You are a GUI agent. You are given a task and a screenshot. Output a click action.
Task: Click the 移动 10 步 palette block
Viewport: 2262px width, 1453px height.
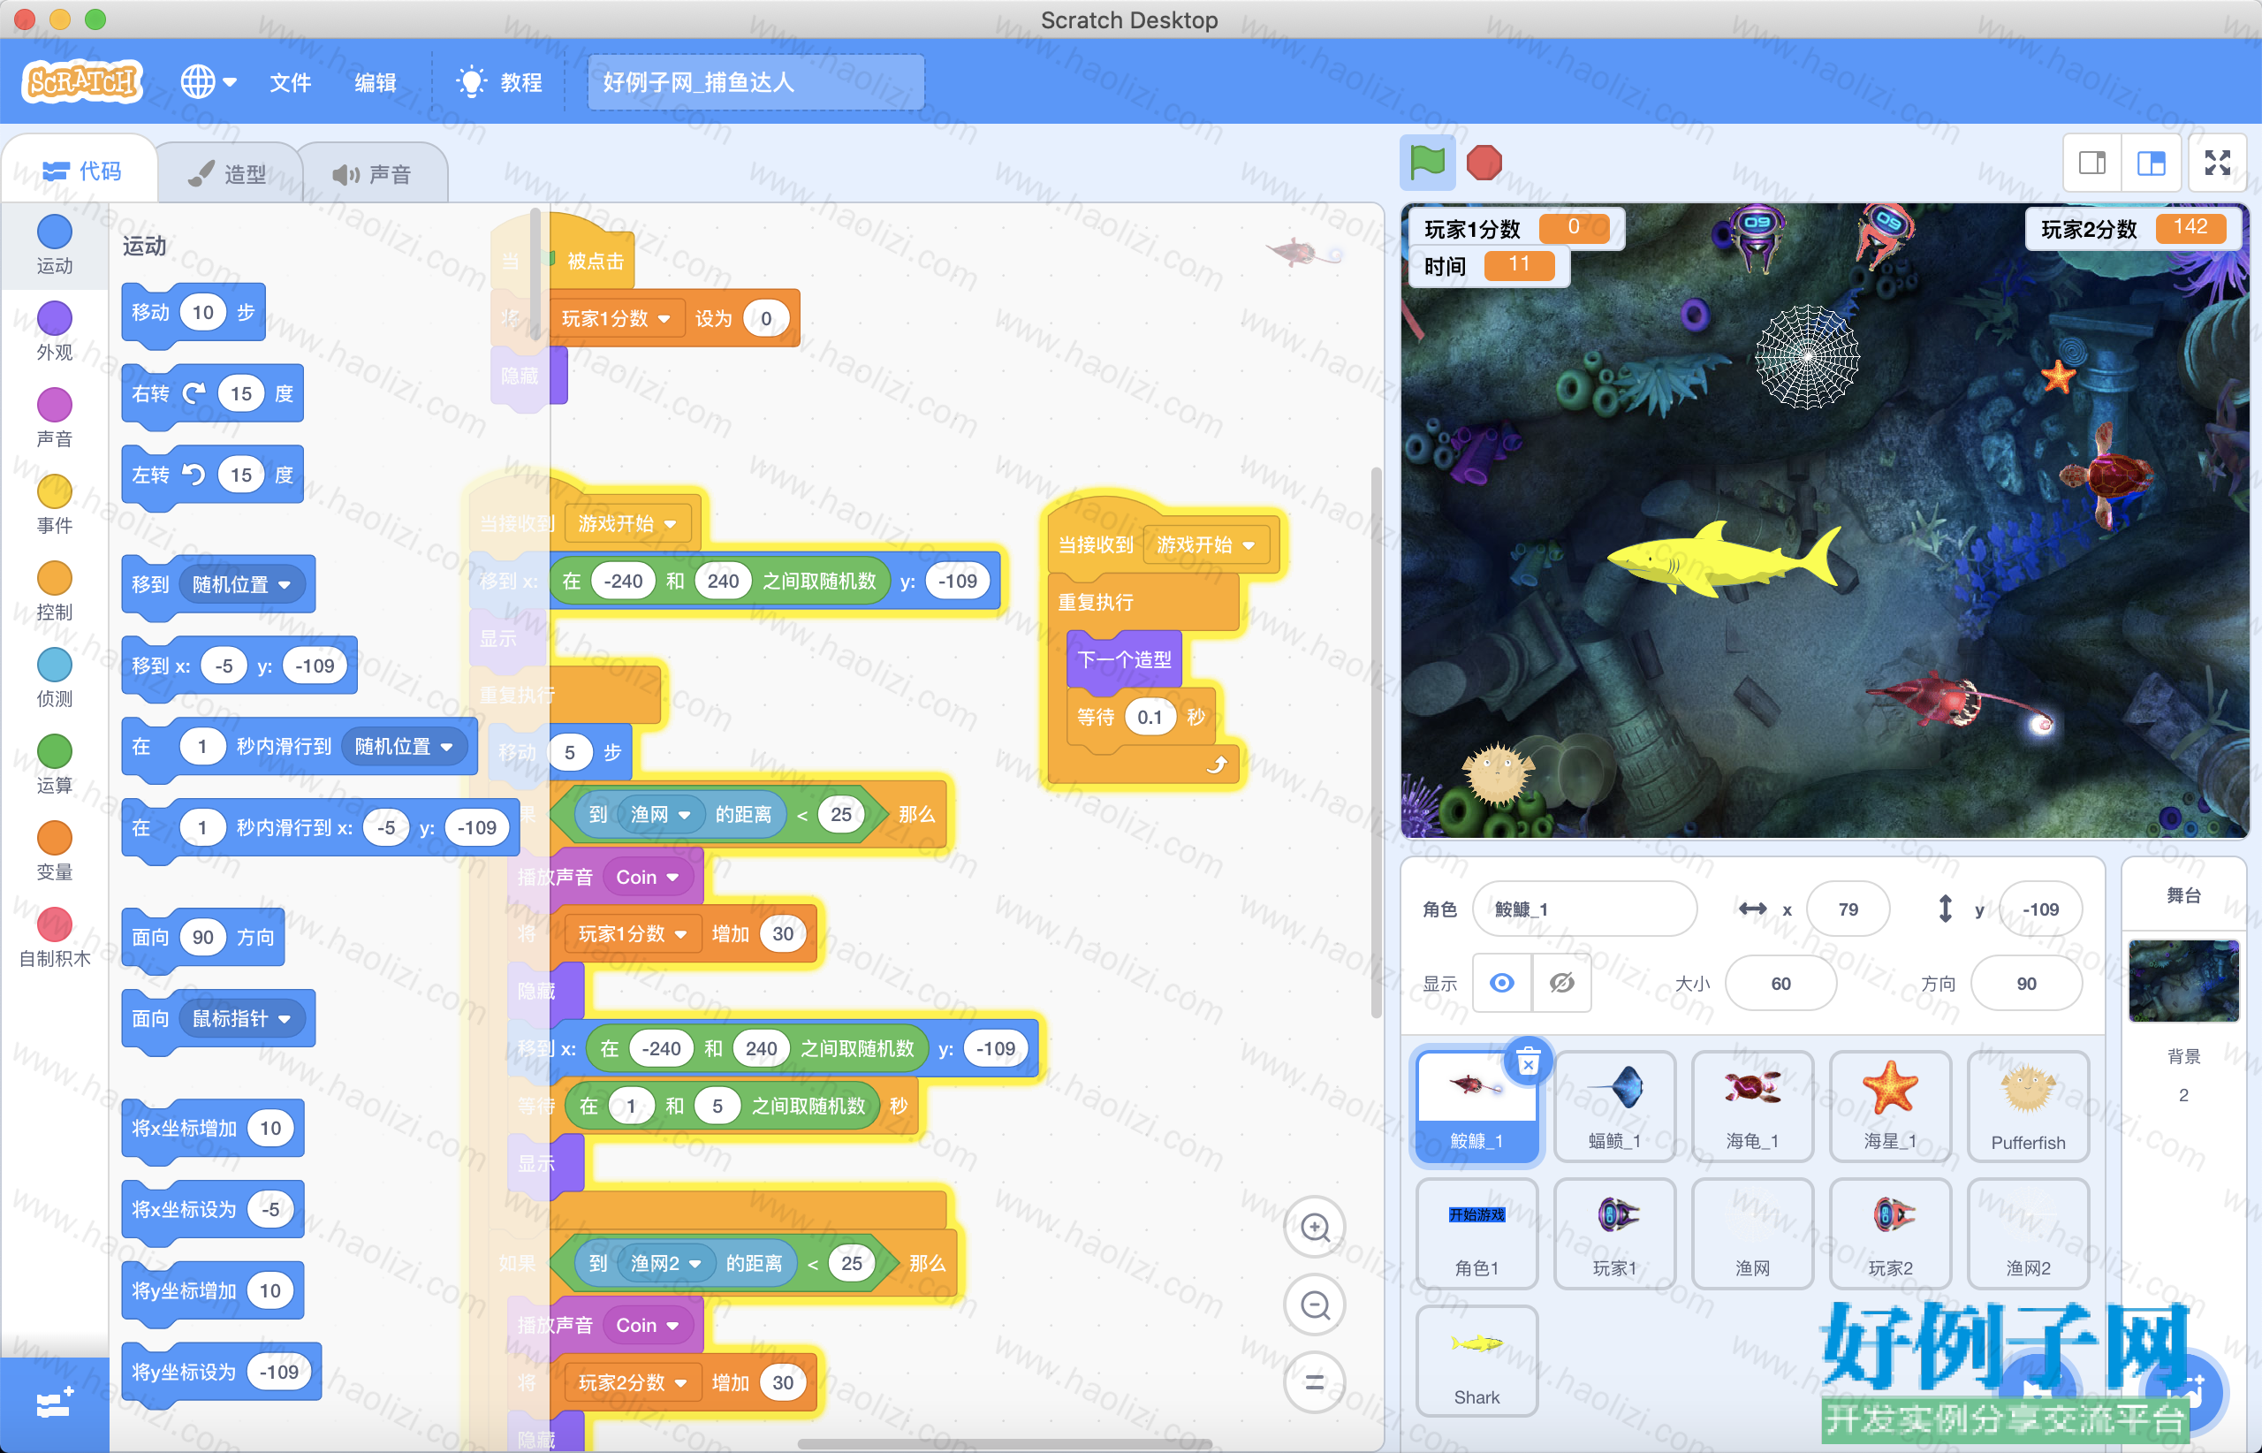194,312
